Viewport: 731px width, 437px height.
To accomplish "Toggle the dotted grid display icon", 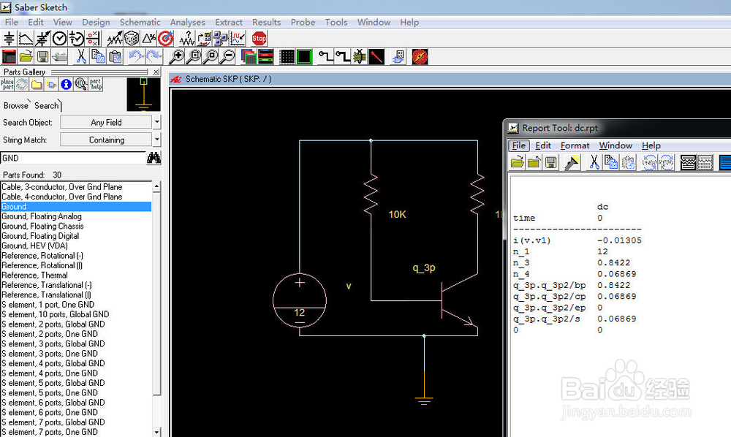I will click(287, 57).
